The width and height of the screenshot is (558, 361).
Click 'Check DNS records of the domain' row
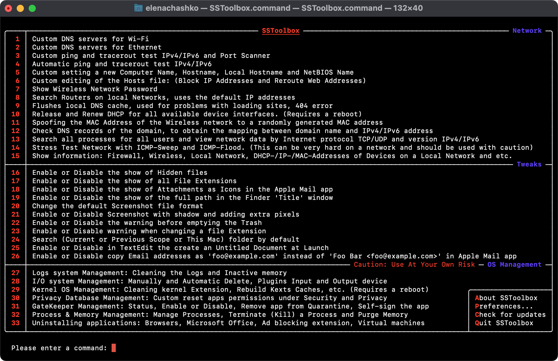click(232, 131)
